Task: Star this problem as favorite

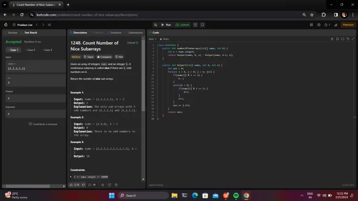Action: coord(103,185)
